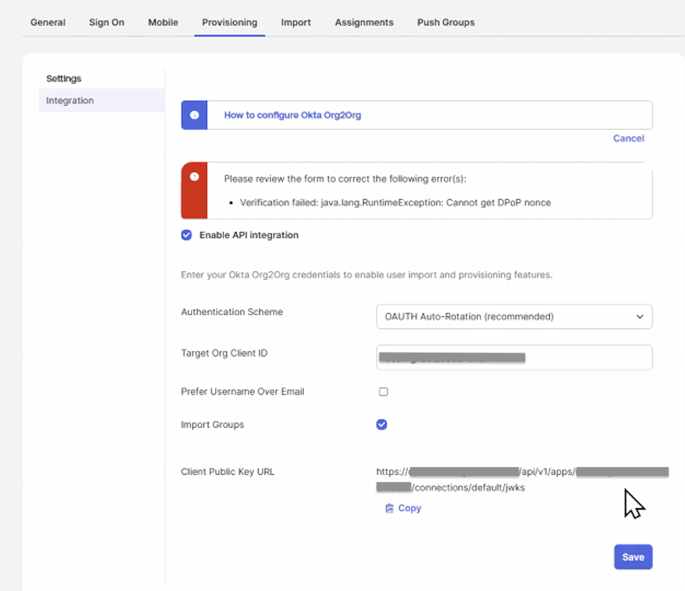The image size is (685, 591).
Task: Open the Sign On tab
Action: (x=107, y=22)
